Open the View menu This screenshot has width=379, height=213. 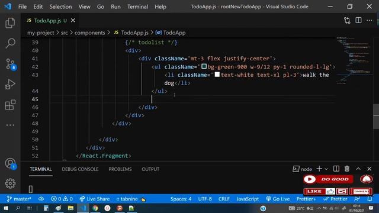point(84,7)
